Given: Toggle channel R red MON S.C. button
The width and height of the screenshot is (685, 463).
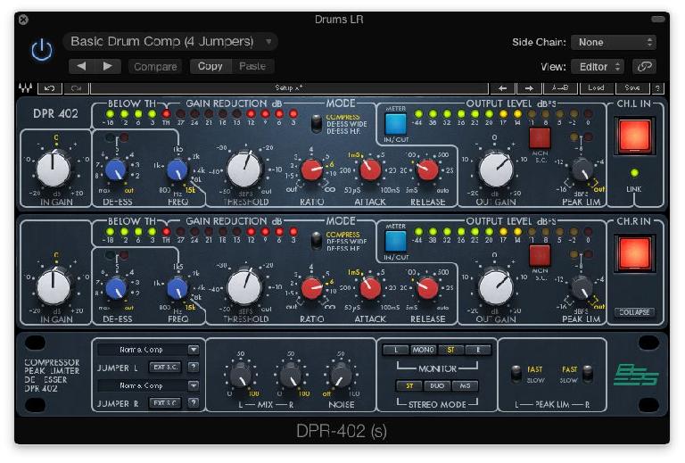Looking at the screenshot, I should [x=540, y=255].
